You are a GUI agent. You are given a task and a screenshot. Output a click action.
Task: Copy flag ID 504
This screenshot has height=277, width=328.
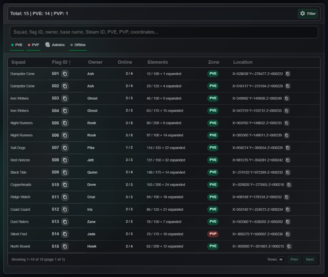[x=65, y=110]
